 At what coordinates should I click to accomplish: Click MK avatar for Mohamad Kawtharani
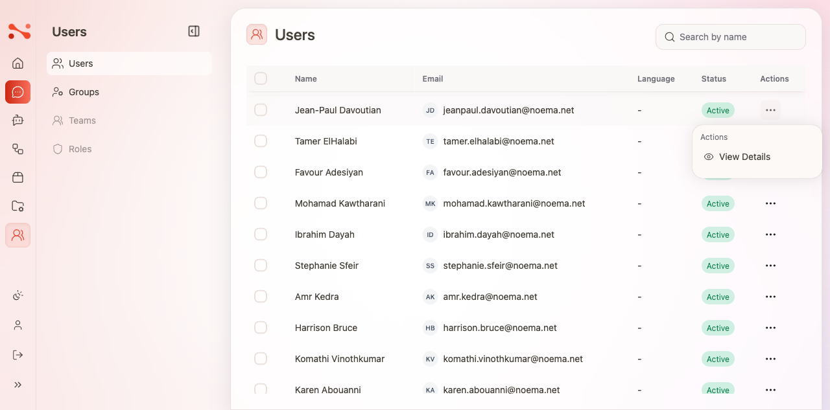[430, 203]
